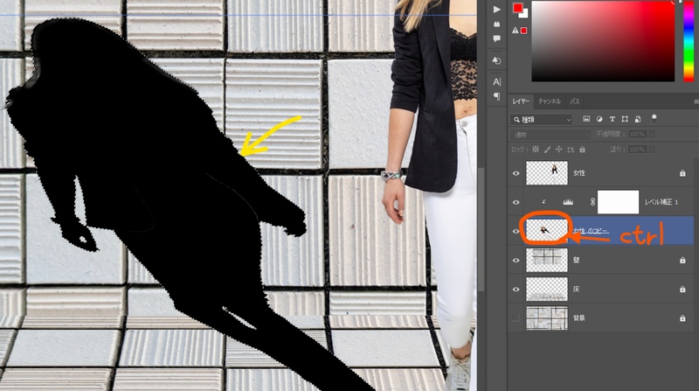The width and height of the screenshot is (699, 391).
Task: Switch to the パス tab
Action: pyautogui.click(x=575, y=101)
